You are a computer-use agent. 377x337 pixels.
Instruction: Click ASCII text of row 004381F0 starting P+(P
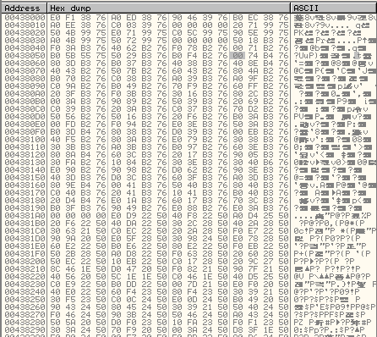coord(331,254)
